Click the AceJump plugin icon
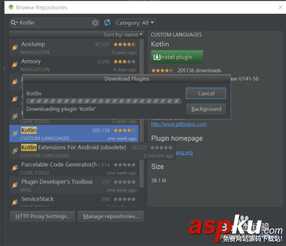 tap(15, 47)
